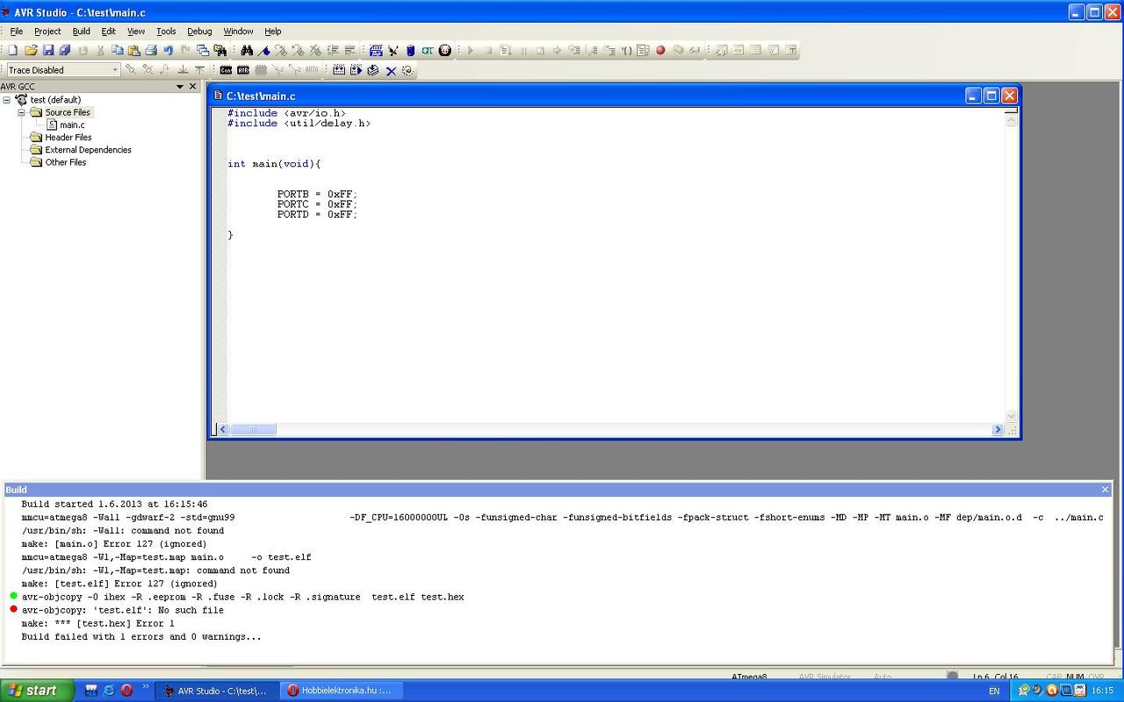The width and height of the screenshot is (1124, 702).
Task: Open the Trace Disabled dropdown
Action: pos(114,70)
